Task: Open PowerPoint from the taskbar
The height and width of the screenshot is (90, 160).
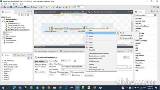Action: (x=89, y=88)
